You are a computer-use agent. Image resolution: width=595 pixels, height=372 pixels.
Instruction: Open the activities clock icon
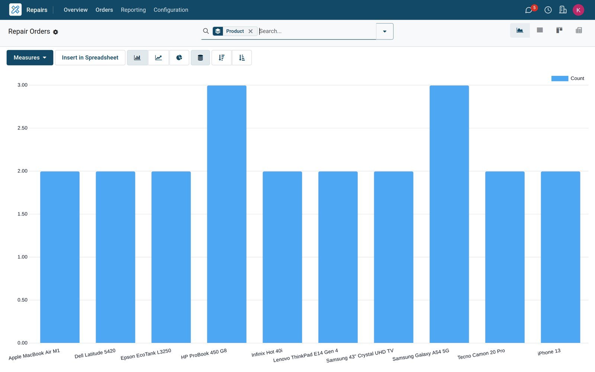click(548, 10)
